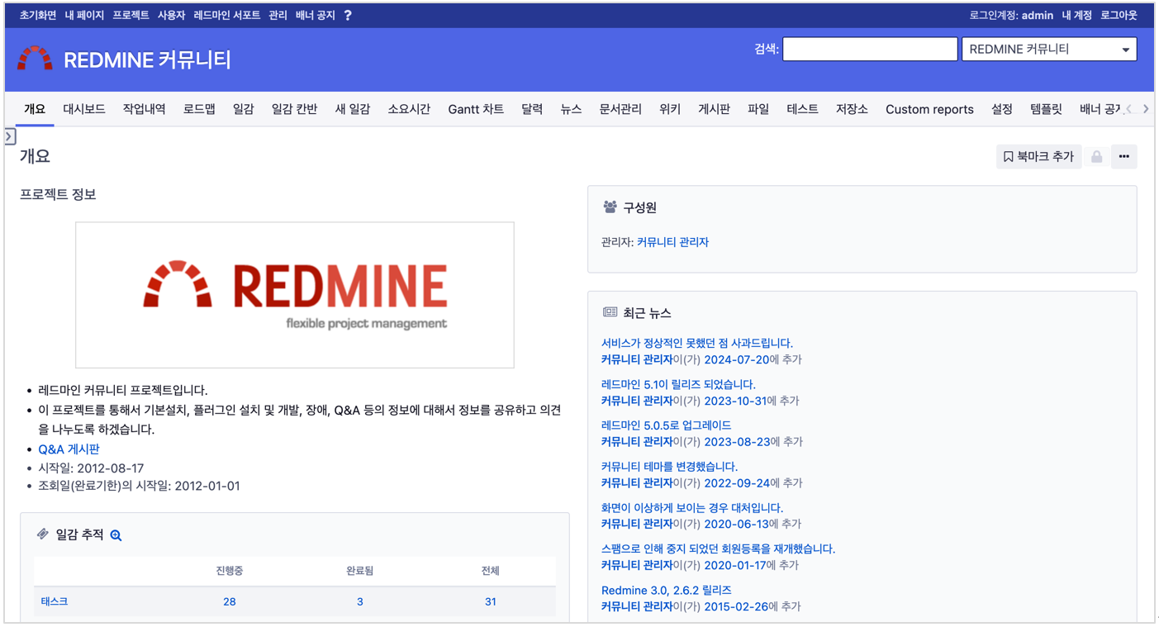Select the 일감 tab
1159x627 pixels.
pos(243,109)
